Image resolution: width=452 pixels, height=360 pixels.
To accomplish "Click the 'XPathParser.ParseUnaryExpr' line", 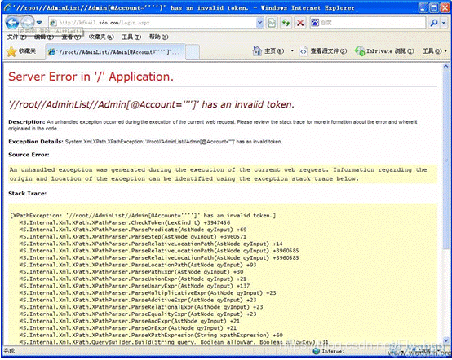I will [x=135, y=286].
